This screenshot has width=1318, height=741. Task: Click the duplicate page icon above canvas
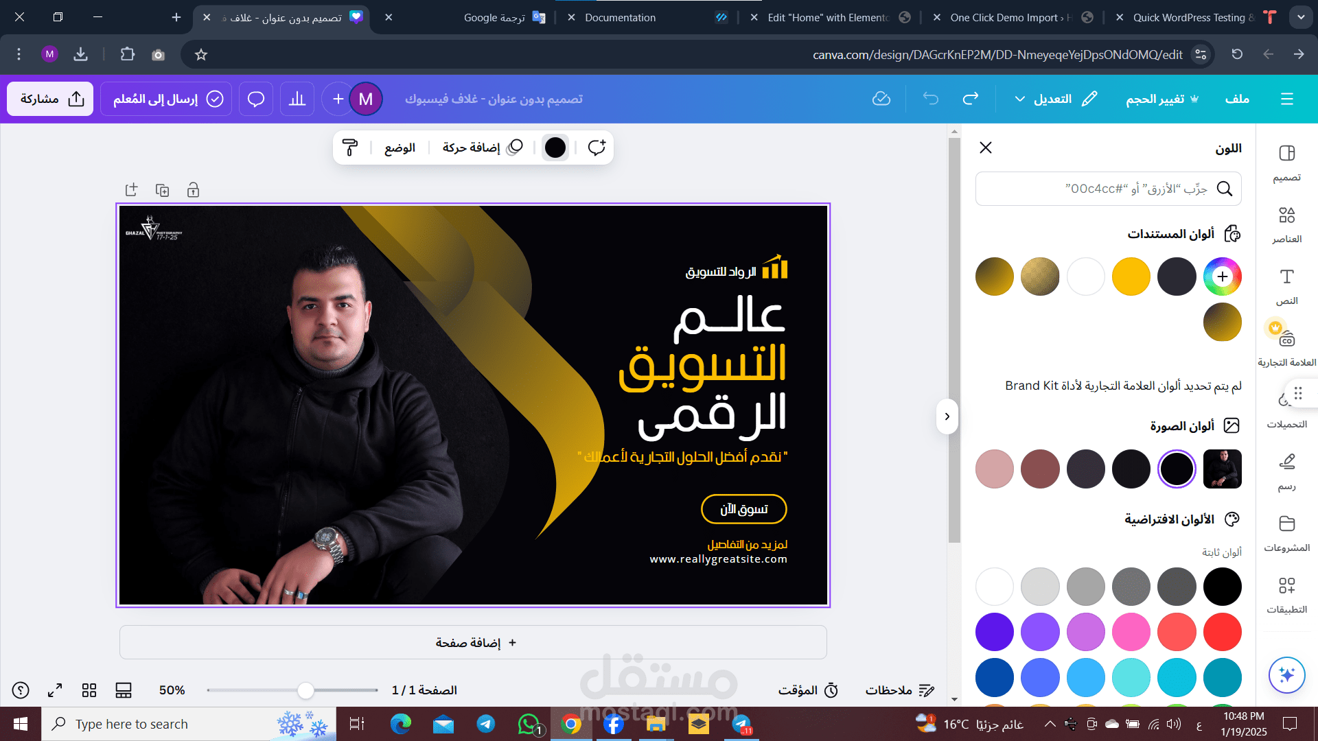pos(163,190)
